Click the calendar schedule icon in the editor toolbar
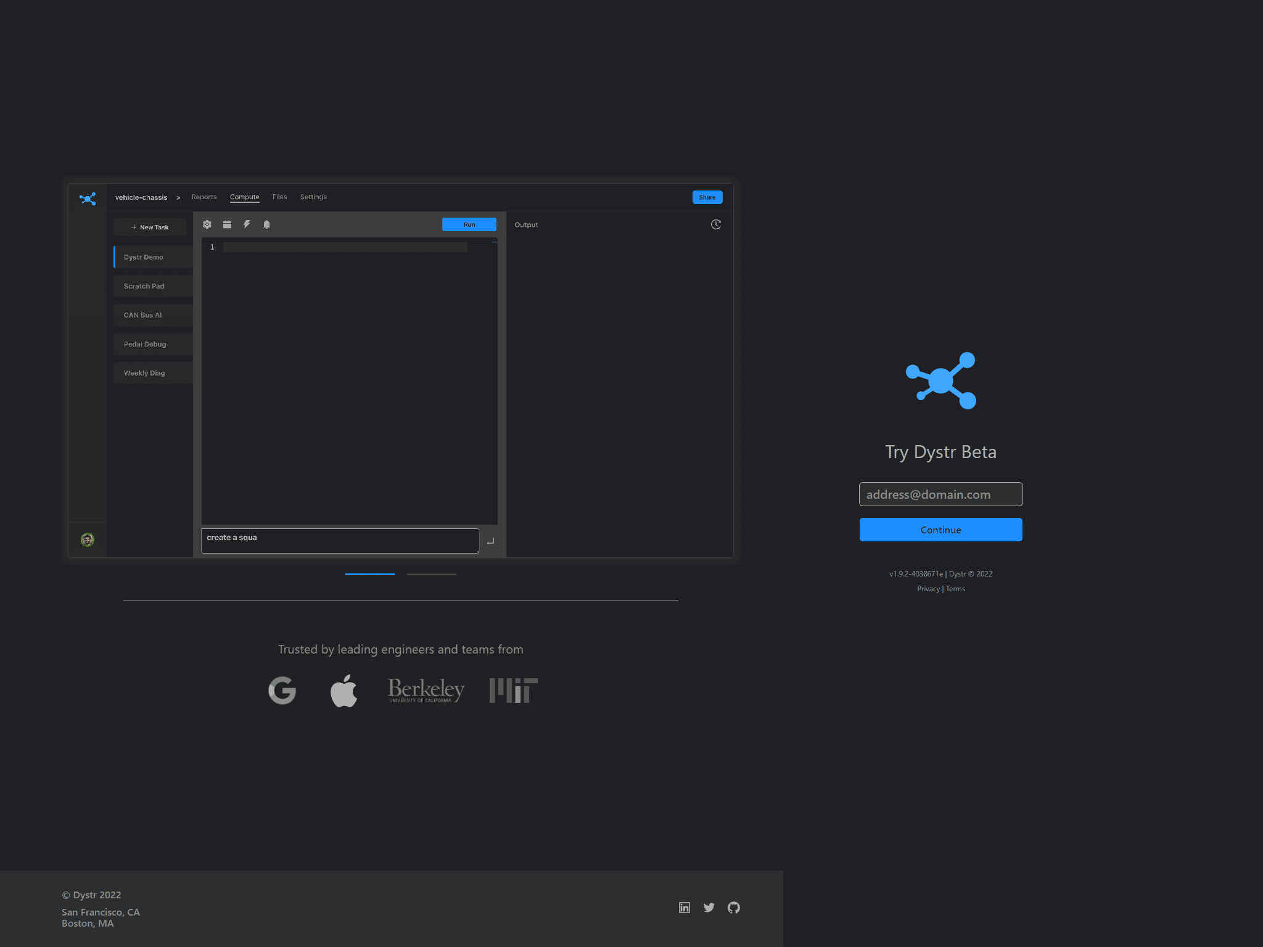This screenshot has height=947, width=1263. point(227,224)
